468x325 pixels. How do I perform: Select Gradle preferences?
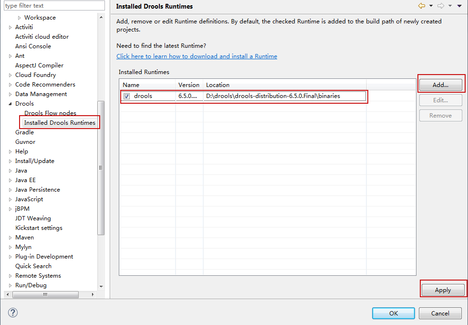[24, 132]
